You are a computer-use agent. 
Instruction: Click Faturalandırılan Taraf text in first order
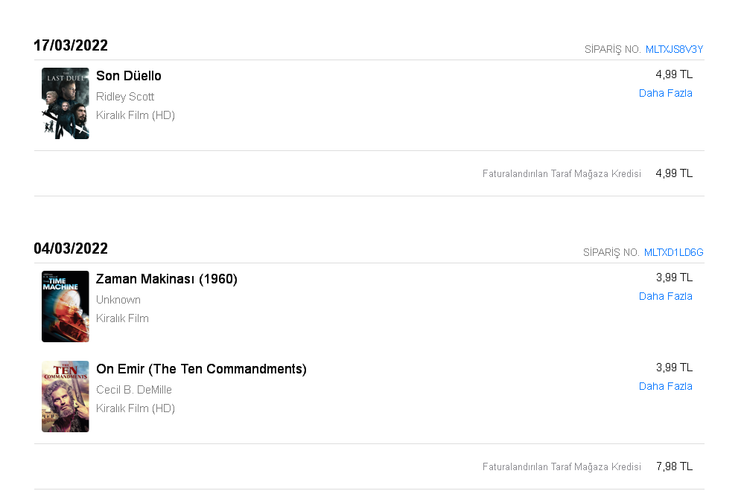coord(527,174)
